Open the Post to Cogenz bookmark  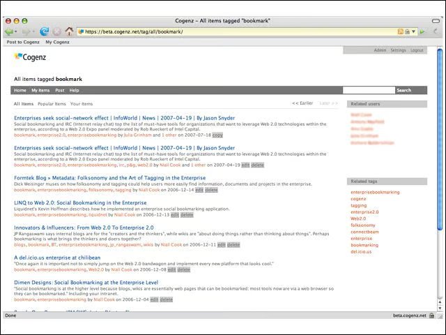[x=23, y=43]
